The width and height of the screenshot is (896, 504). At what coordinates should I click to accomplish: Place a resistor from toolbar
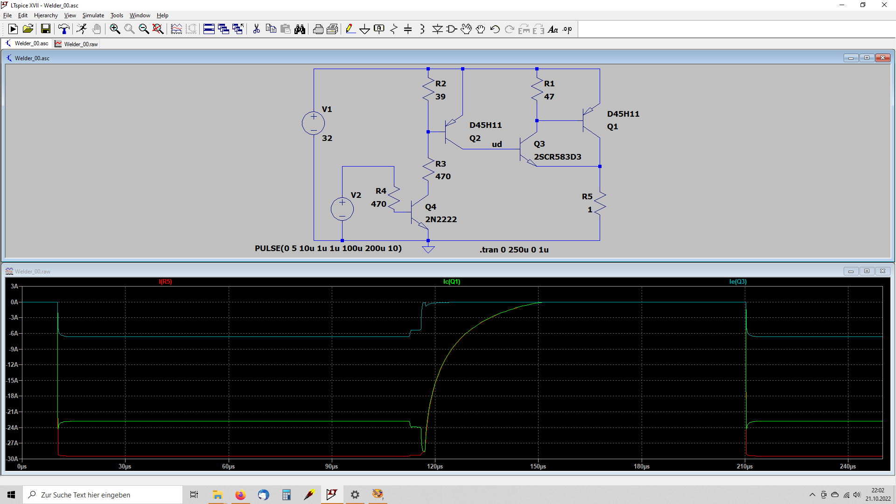tap(394, 29)
